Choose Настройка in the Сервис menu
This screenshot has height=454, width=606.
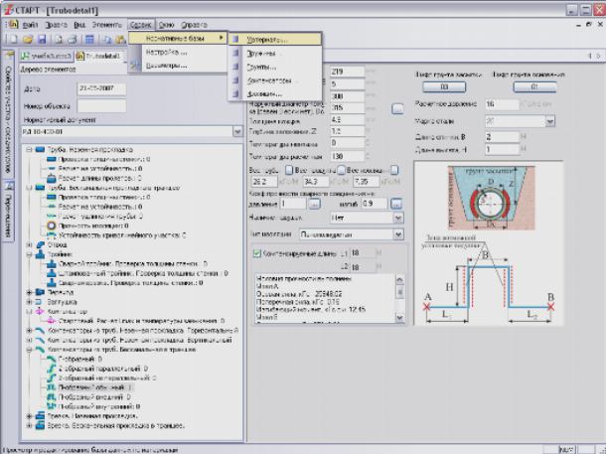[x=167, y=52]
